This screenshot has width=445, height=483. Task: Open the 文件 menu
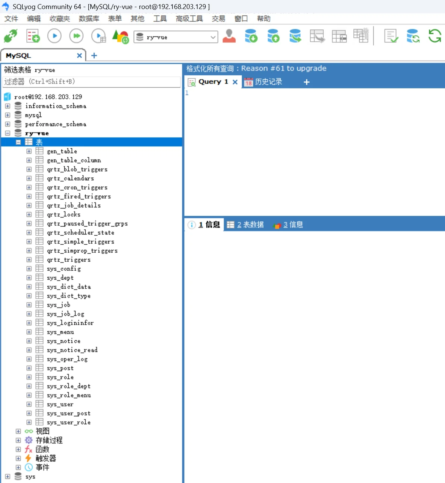[11, 18]
